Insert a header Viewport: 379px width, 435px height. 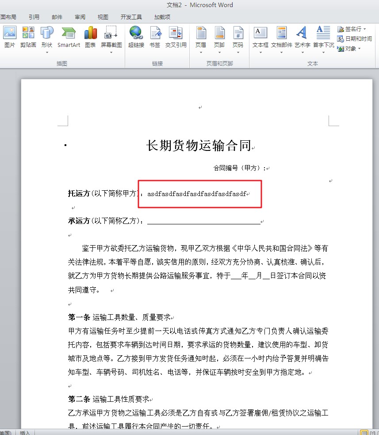(201, 35)
